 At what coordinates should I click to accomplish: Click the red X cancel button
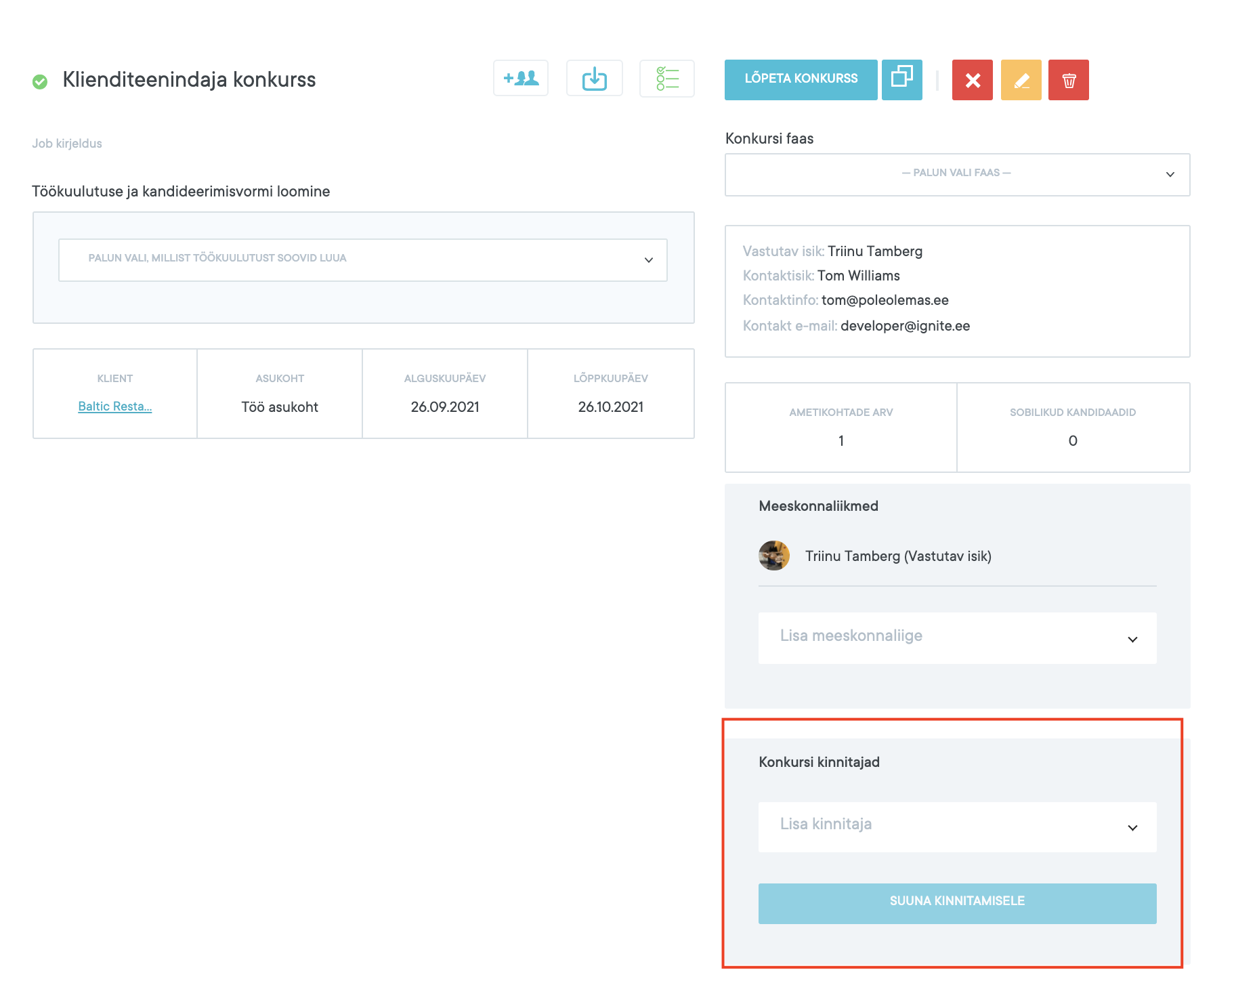(x=972, y=80)
